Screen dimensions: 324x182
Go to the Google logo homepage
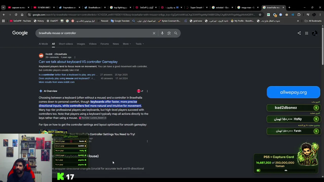coord(20,33)
